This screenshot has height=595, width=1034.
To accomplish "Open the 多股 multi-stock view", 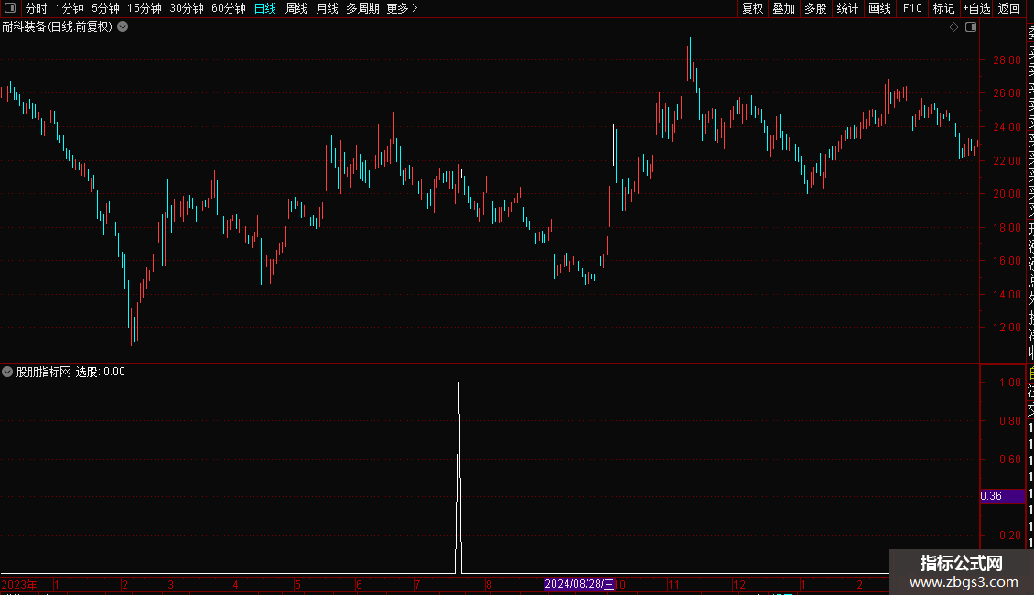I will [815, 8].
